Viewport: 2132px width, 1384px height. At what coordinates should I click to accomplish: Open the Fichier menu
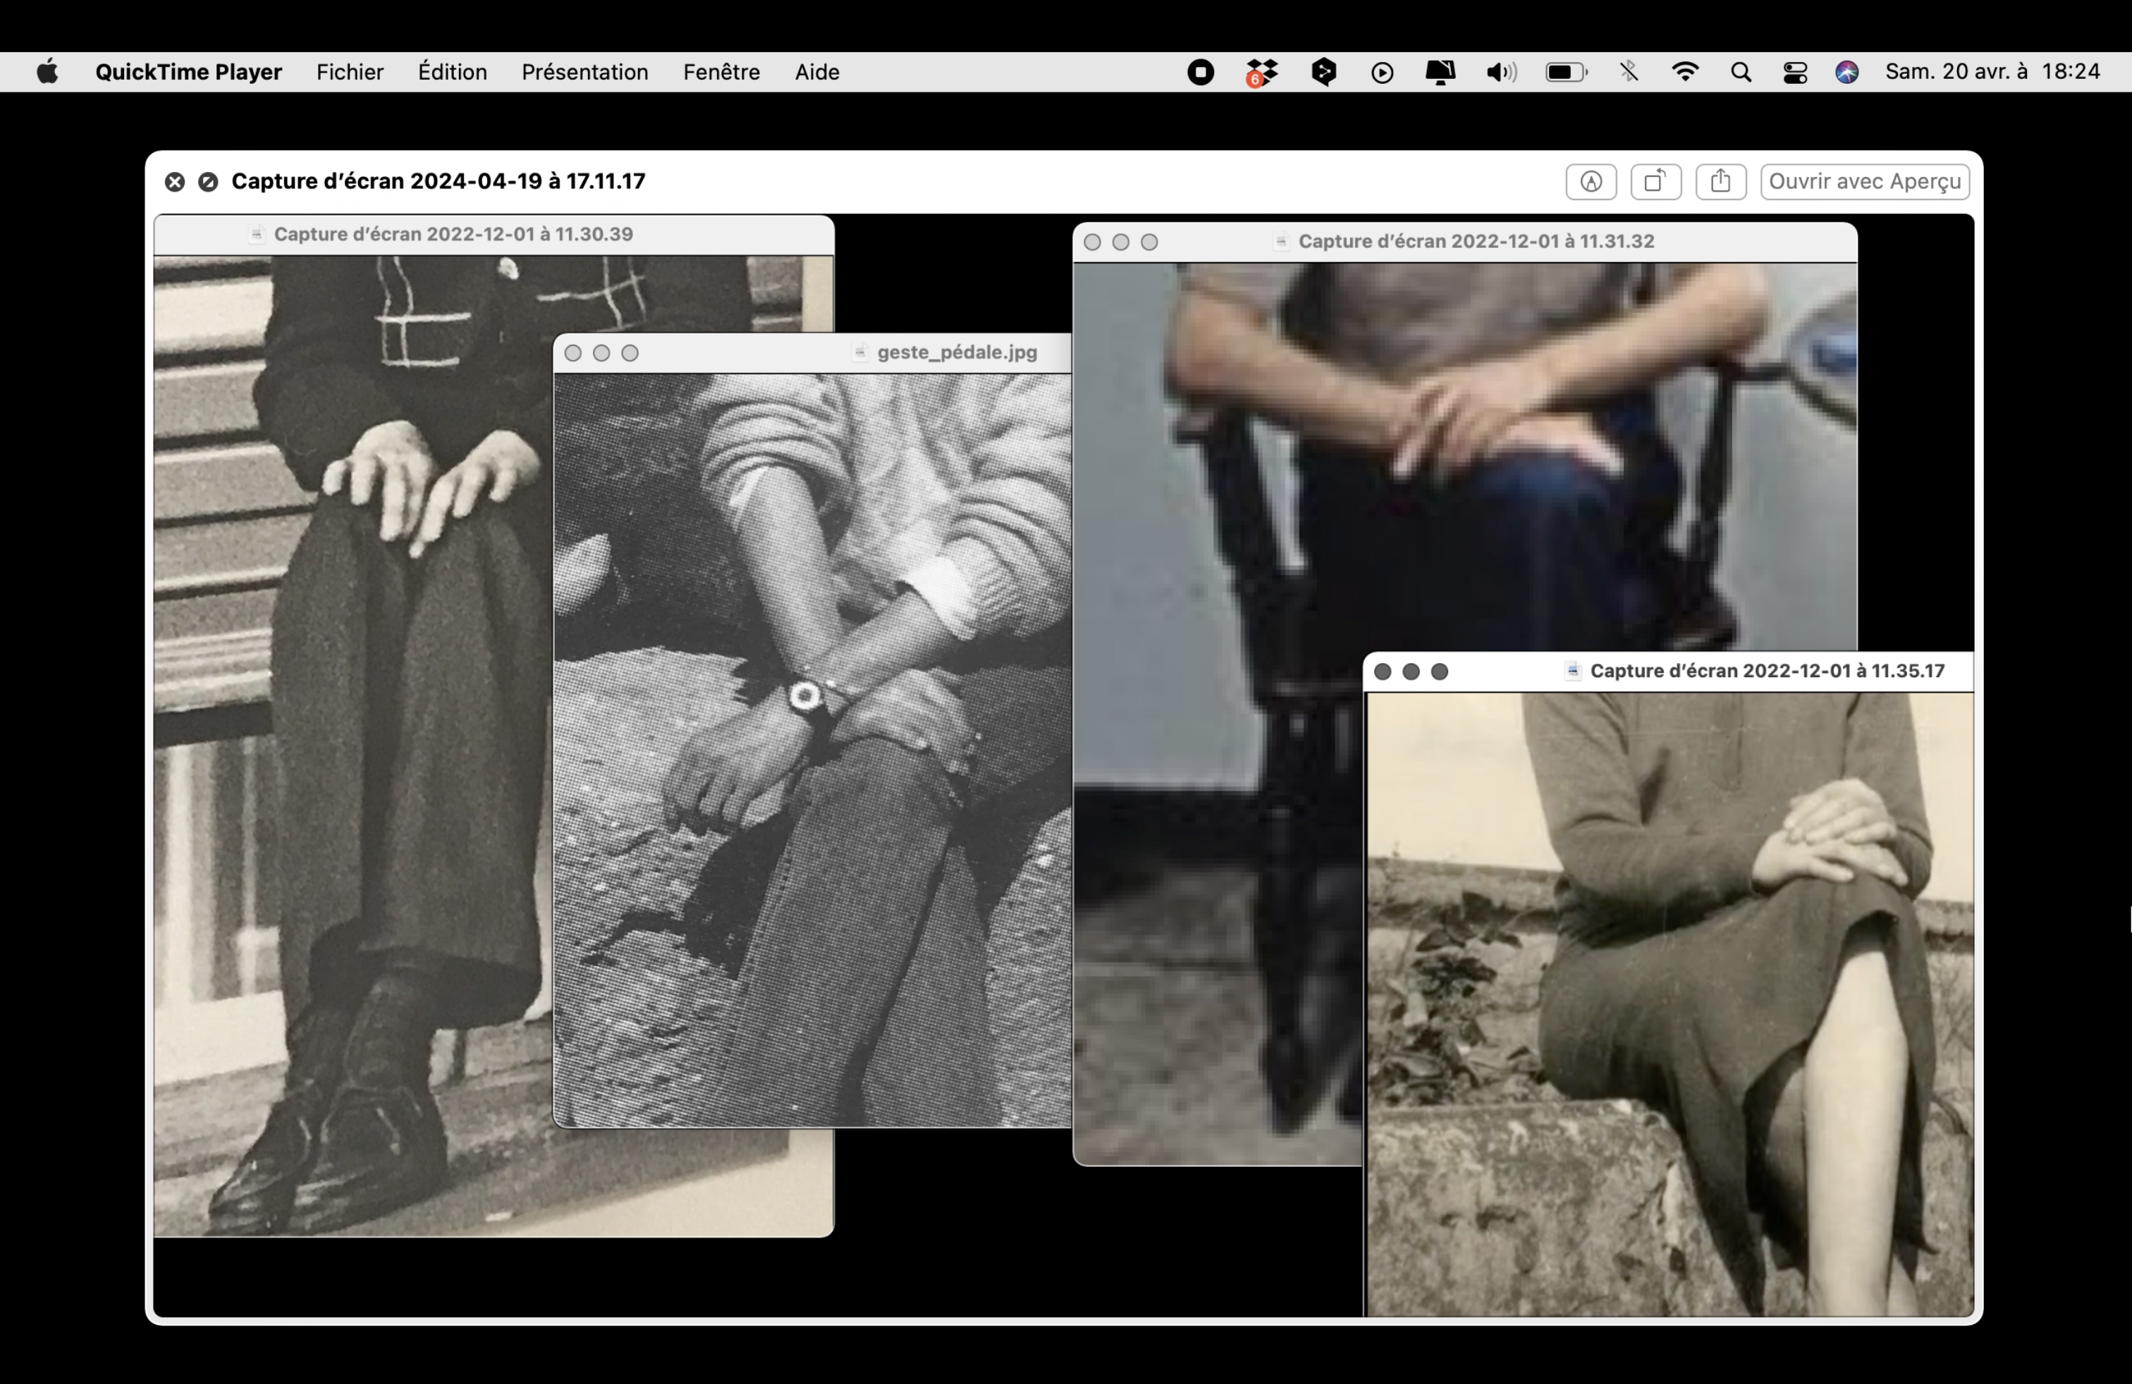[x=350, y=72]
